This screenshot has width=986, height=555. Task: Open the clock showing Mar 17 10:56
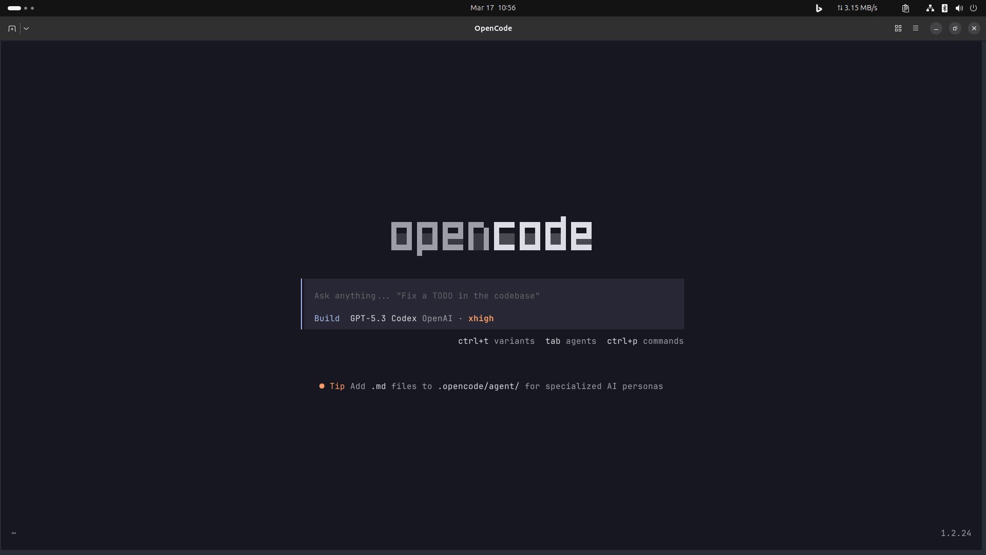coord(492,8)
